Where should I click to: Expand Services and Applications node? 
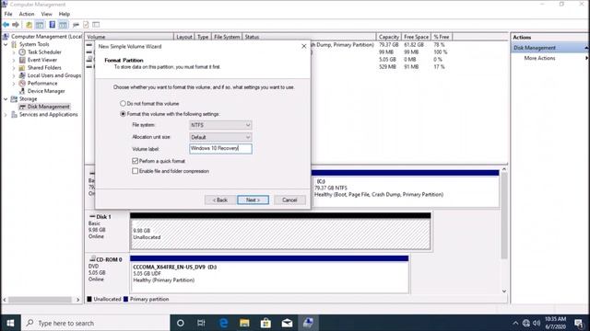(x=6, y=114)
